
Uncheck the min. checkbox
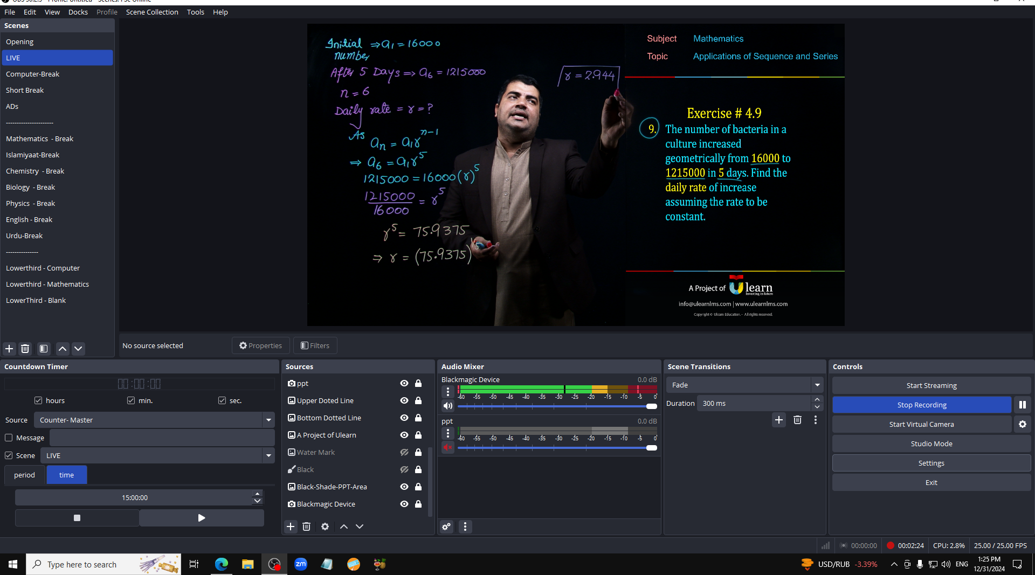(x=131, y=400)
